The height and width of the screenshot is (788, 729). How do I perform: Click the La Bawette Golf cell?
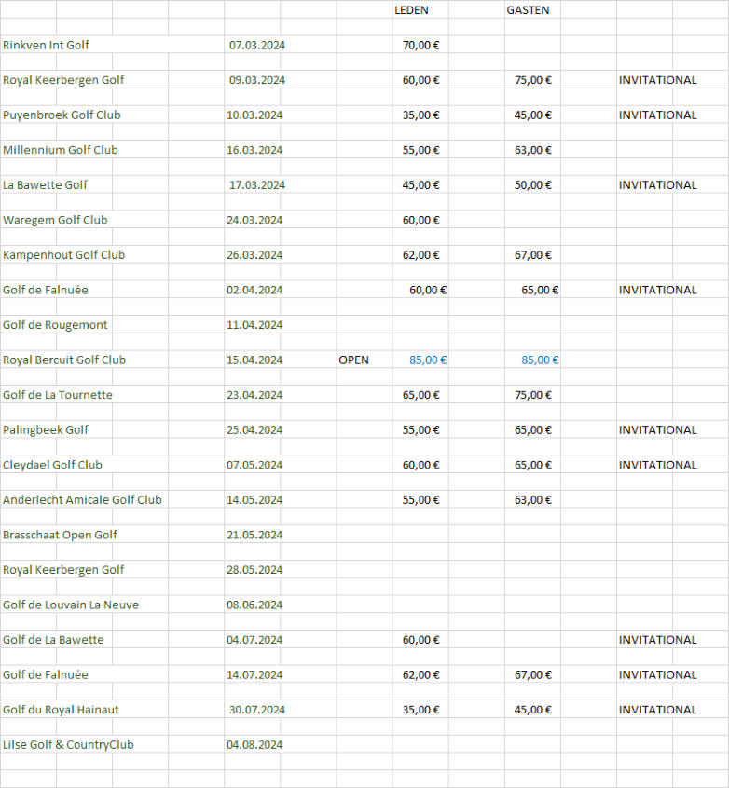tap(45, 185)
